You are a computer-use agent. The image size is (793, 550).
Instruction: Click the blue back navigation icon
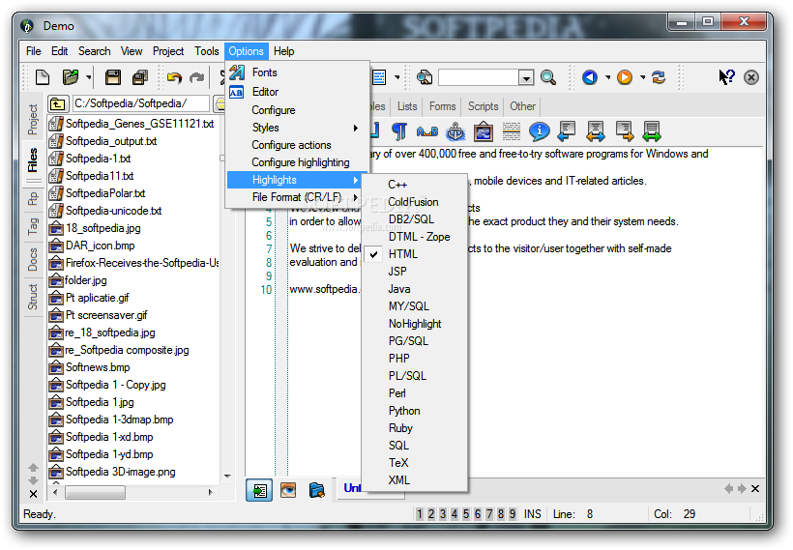[590, 77]
